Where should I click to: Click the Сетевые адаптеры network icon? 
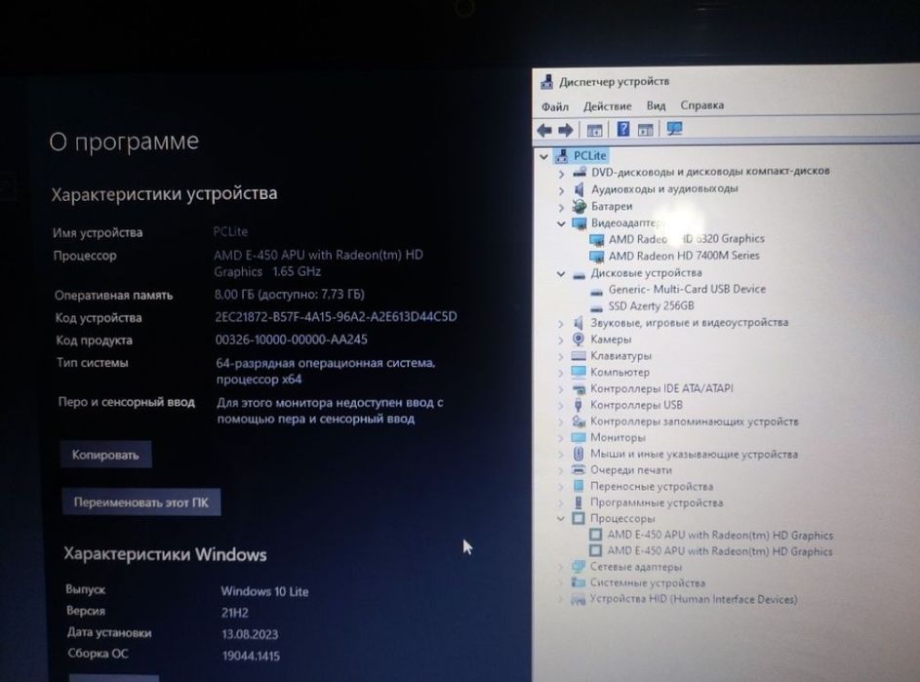pyautogui.click(x=579, y=567)
